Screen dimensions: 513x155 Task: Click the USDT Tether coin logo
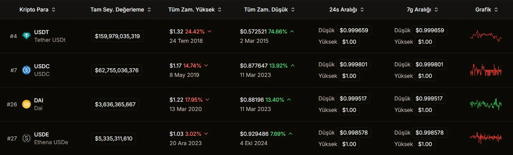26,36
